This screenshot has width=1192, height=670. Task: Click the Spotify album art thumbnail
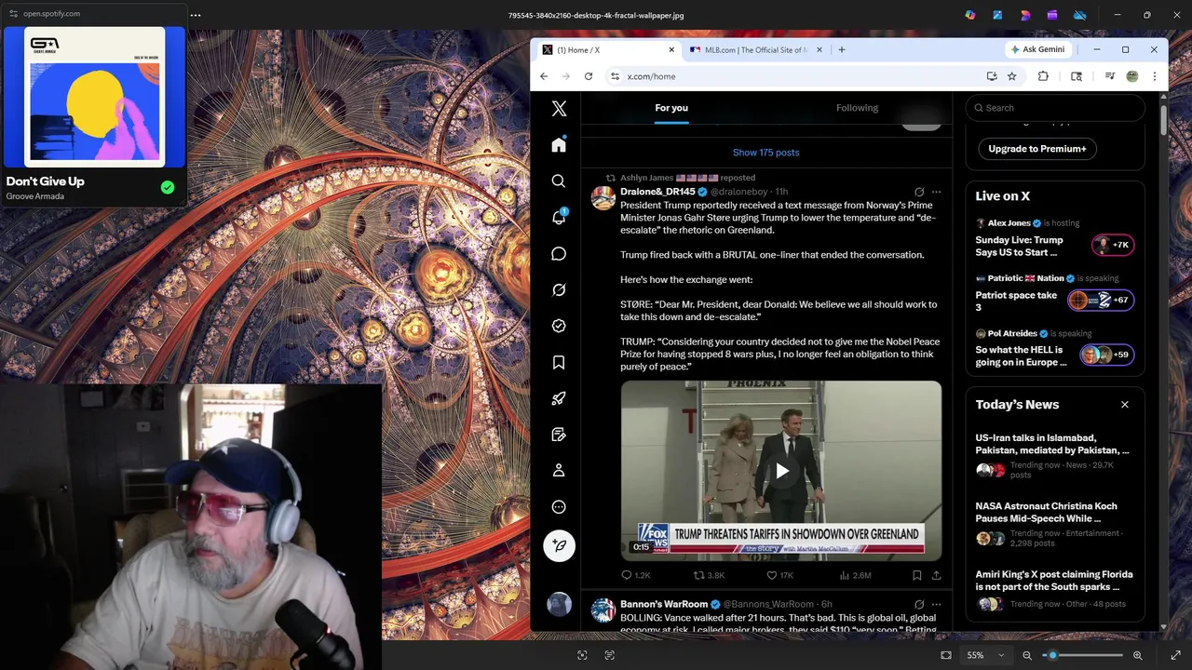[94, 96]
